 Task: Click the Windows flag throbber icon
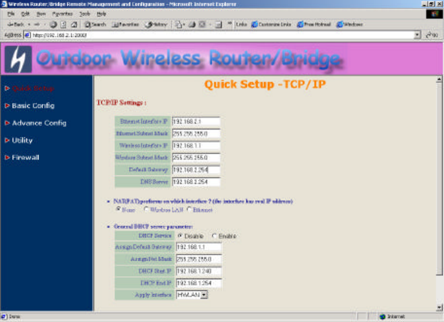coord(434,14)
